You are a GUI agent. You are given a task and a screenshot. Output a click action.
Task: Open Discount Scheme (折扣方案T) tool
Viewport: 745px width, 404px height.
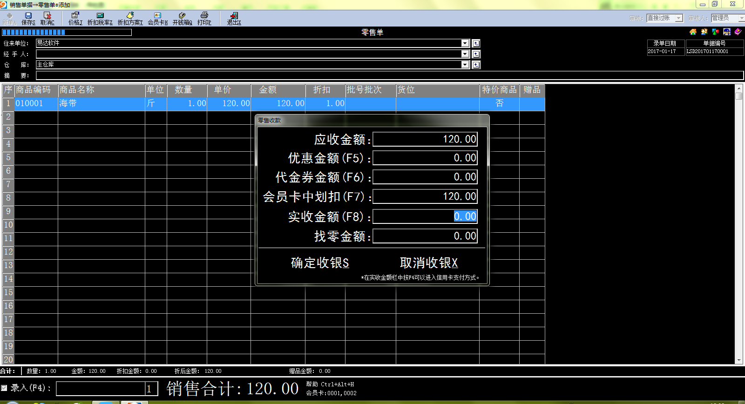[x=130, y=18]
